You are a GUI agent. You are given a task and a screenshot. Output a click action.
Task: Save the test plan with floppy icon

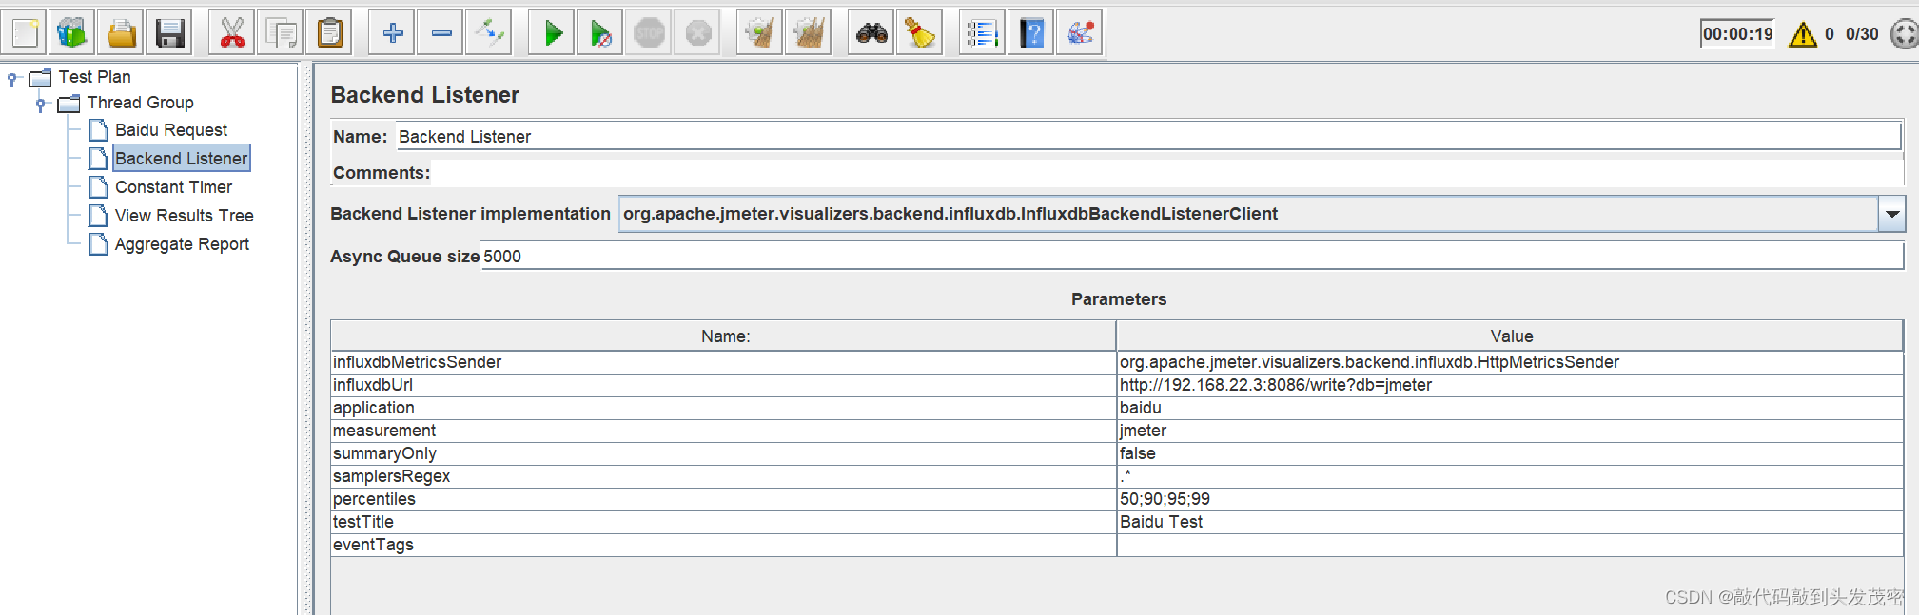click(170, 33)
